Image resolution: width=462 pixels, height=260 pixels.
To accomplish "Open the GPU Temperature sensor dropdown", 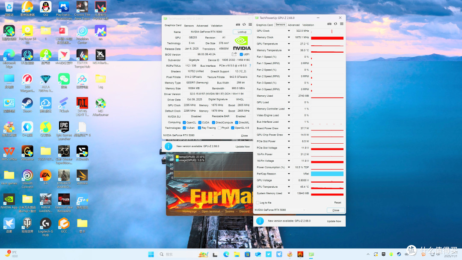I will tap(289, 44).
